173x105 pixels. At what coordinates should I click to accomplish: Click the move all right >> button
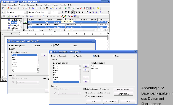tap(86, 66)
